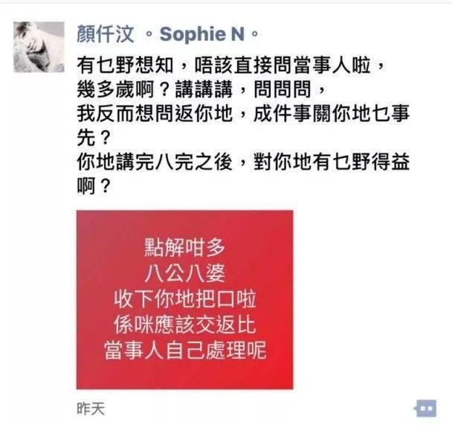The height and width of the screenshot is (425, 452).
Task: Select the line 幾多歲啊？講講講，問問問
Action: (x=201, y=89)
